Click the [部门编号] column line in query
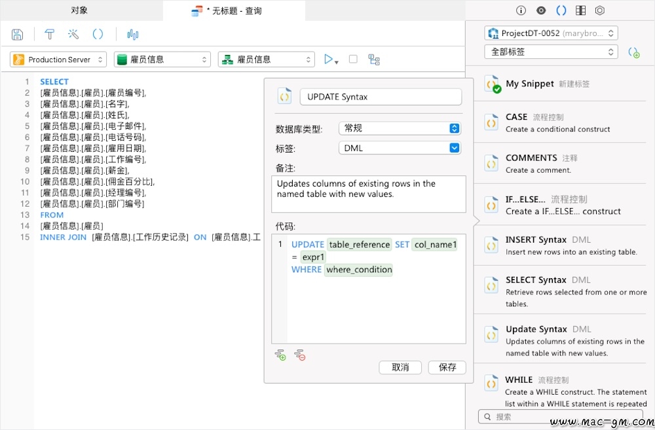655x430 pixels. (x=92, y=204)
